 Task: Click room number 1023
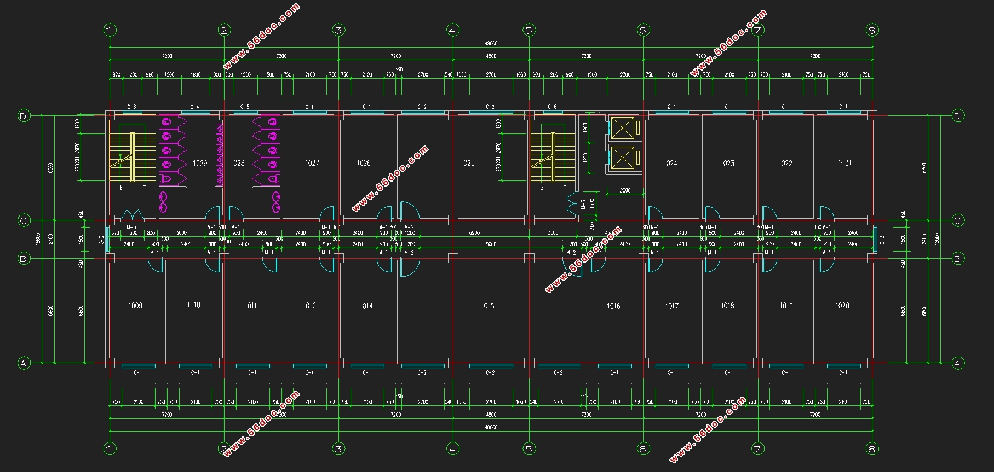coord(727,163)
